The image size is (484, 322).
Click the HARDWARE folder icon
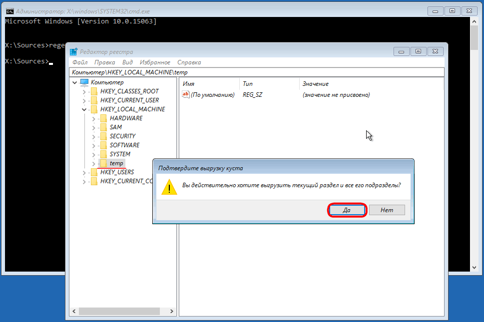[x=104, y=118]
